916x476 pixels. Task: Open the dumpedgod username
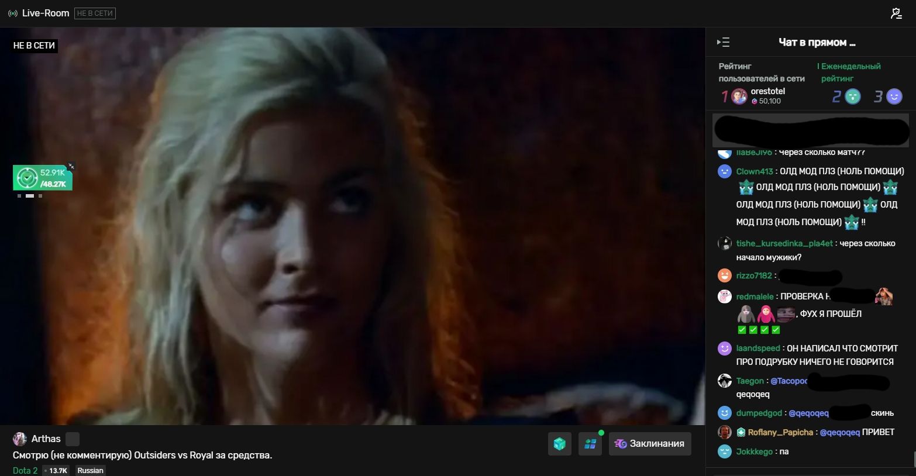pyautogui.click(x=759, y=413)
